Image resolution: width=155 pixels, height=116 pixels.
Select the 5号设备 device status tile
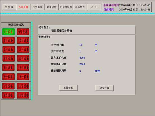8,68
